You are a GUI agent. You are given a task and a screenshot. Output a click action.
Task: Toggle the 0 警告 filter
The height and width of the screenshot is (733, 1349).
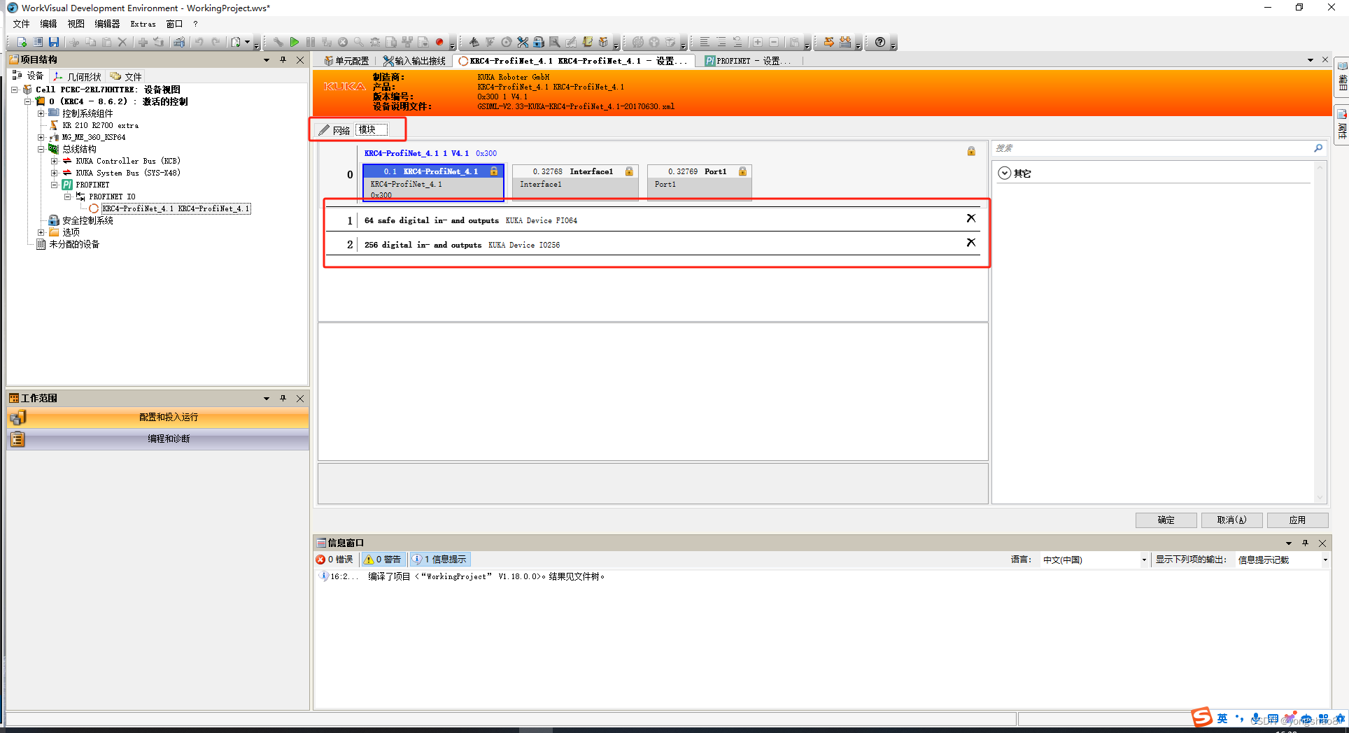(383, 560)
